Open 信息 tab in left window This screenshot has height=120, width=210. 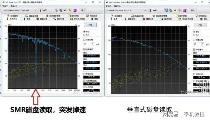27,19
